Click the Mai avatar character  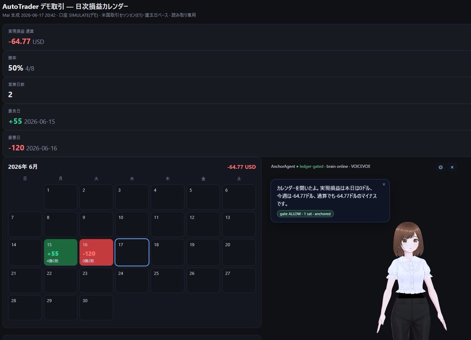pyautogui.click(x=412, y=281)
